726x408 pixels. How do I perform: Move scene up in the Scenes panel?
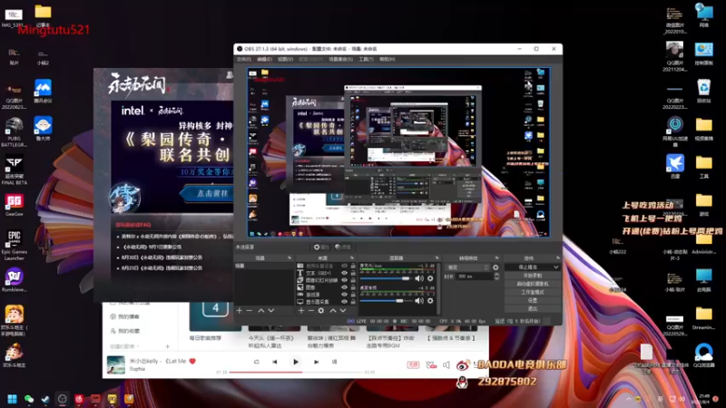(x=261, y=310)
